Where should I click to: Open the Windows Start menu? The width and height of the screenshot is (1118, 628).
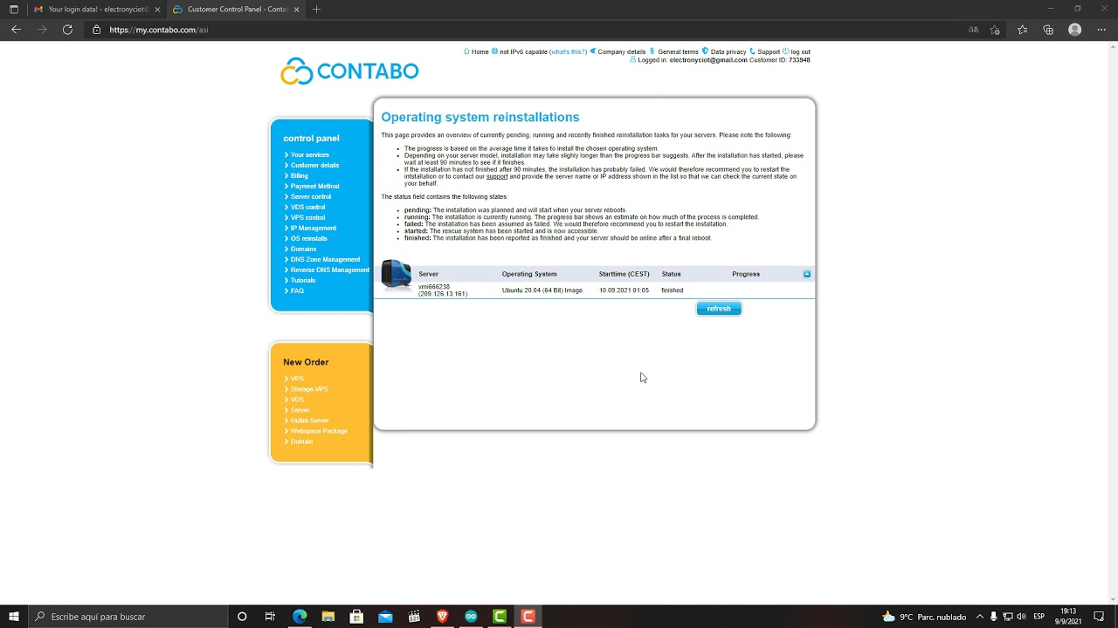pos(14,617)
